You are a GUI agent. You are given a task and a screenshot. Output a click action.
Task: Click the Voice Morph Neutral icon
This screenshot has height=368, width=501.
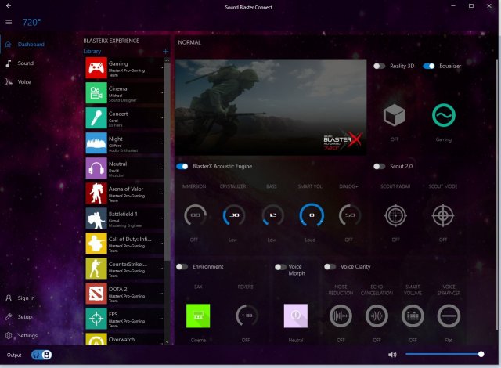[296, 316]
